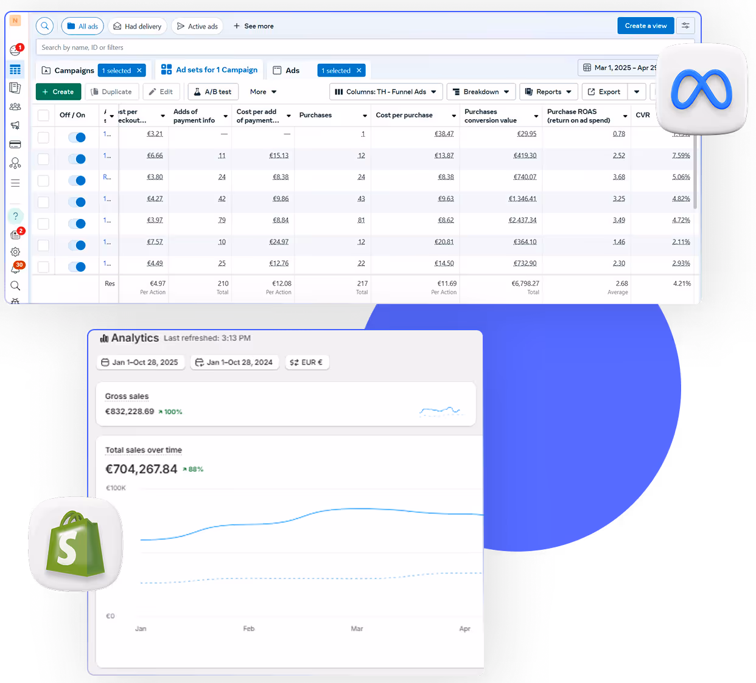Open the Breakdown dropdown
756x683 pixels.
pos(481,91)
